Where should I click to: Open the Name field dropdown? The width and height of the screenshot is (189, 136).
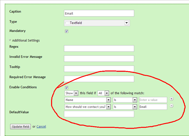point(88,100)
